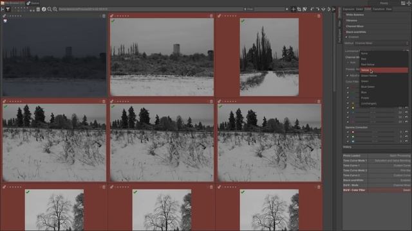Adjust the red gamma correction slider

point(375,132)
